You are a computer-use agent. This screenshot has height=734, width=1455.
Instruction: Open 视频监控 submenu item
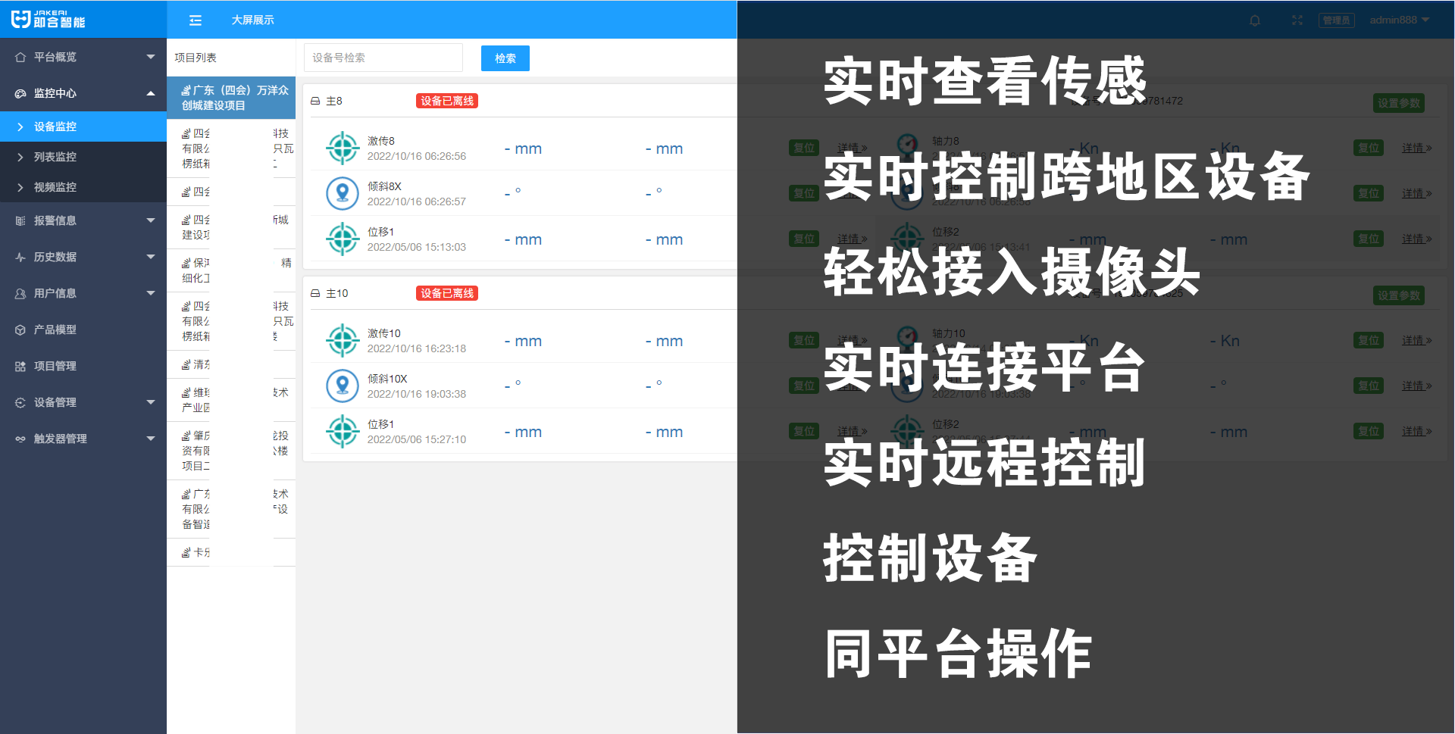pyautogui.click(x=83, y=187)
